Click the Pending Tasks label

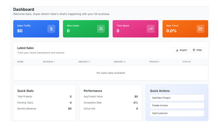tap(25, 103)
